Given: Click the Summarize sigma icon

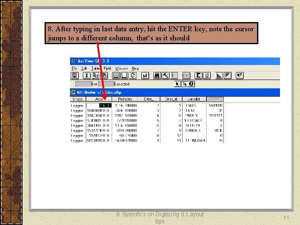Looking at the screenshot, I should [198, 75].
